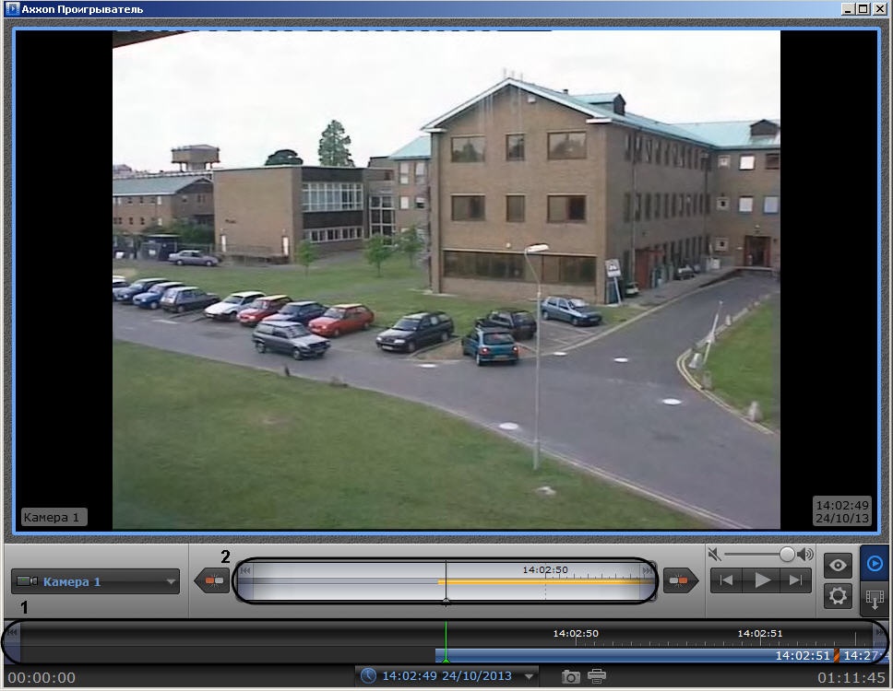Image resolution: width=893 pixels, height=691 pixels.
Task: Take a snapshot with the camera icon
Action: 571,677
